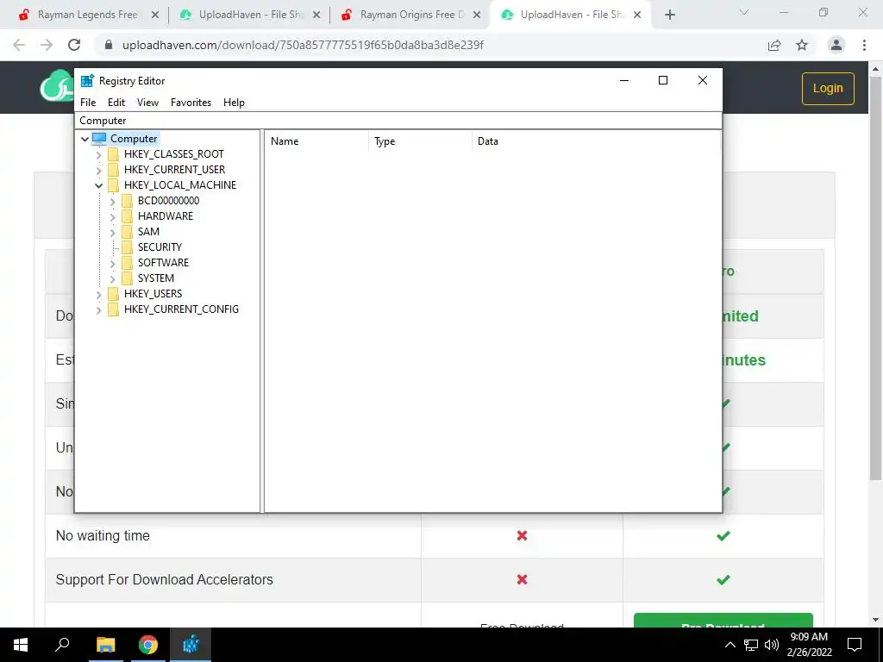Expand the HKEY_CURRENT_CONFIG key
883x662 pixels.
(x=98, y=309)
